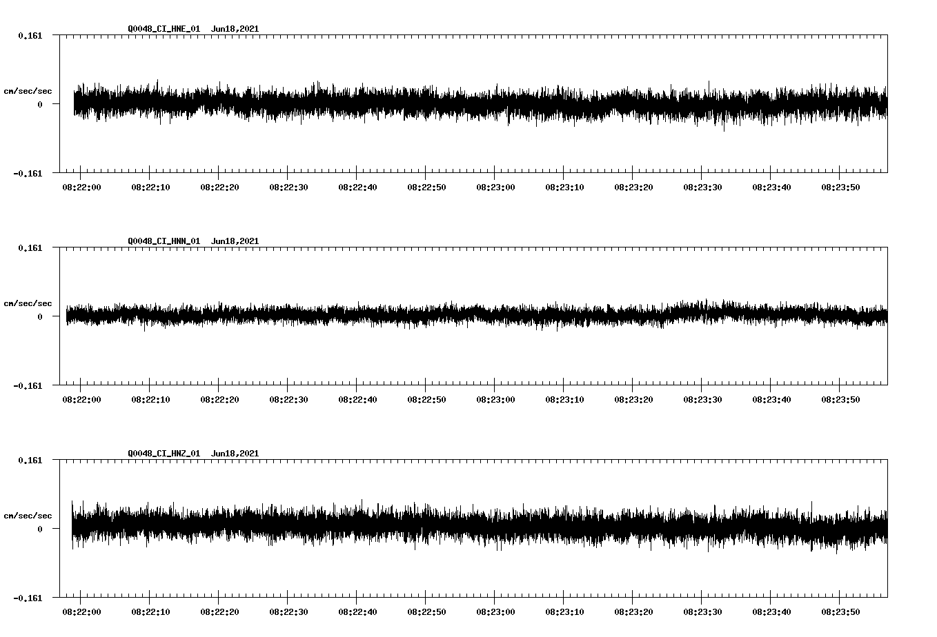Click the 08:22:10 time label under HNZ plot
Viewport: 937px width, 637px height.
tap(150, 611)
